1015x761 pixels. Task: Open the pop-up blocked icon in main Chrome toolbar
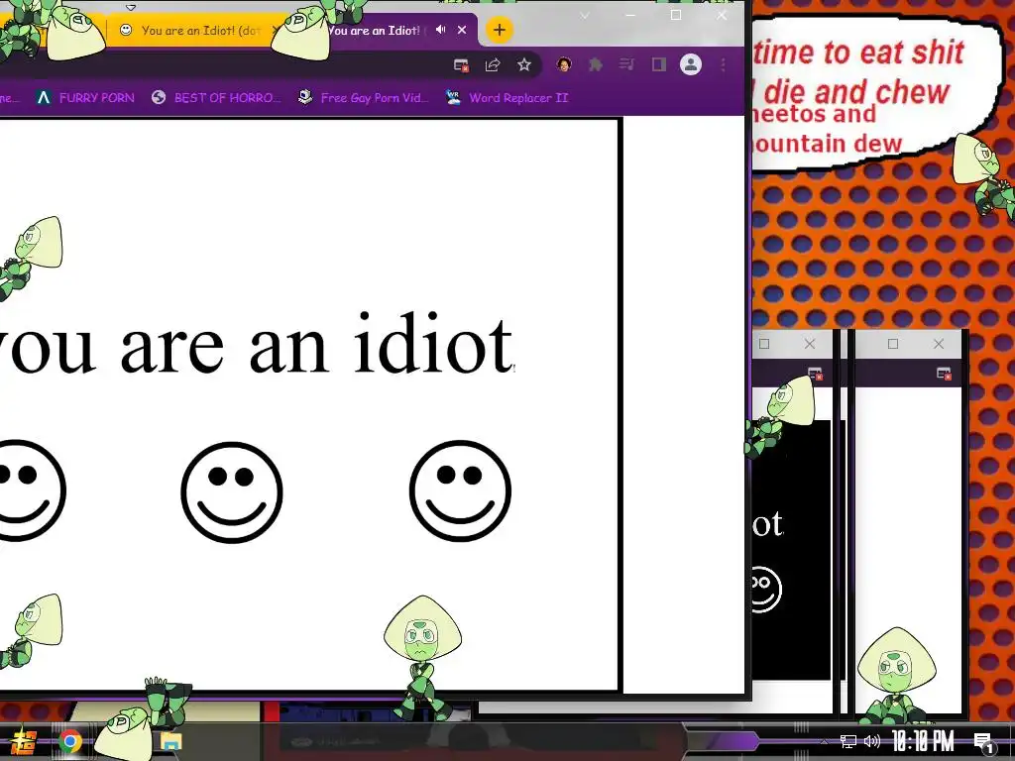(461, 64)
